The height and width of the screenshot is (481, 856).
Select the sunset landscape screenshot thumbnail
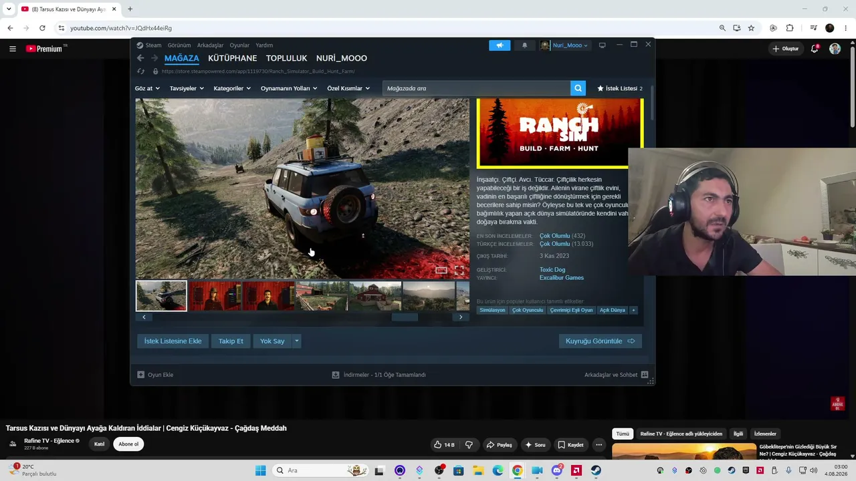coord(429,296)
